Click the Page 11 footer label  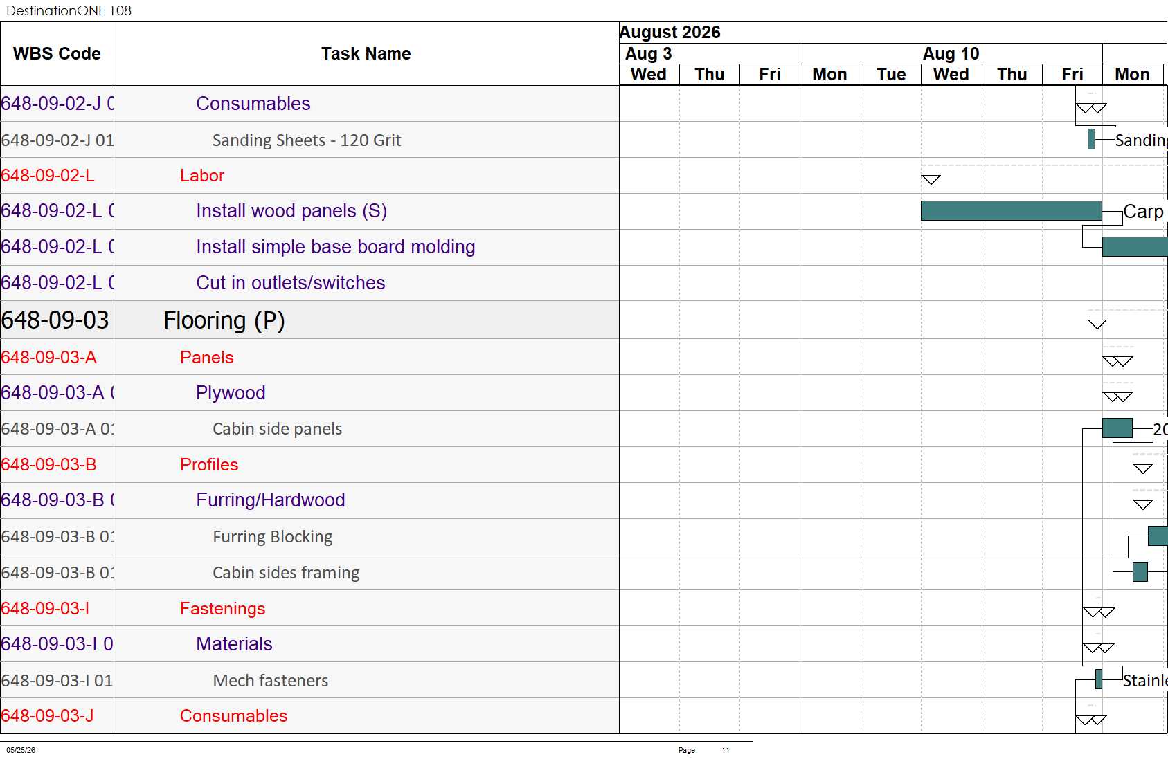click(704, 750)
